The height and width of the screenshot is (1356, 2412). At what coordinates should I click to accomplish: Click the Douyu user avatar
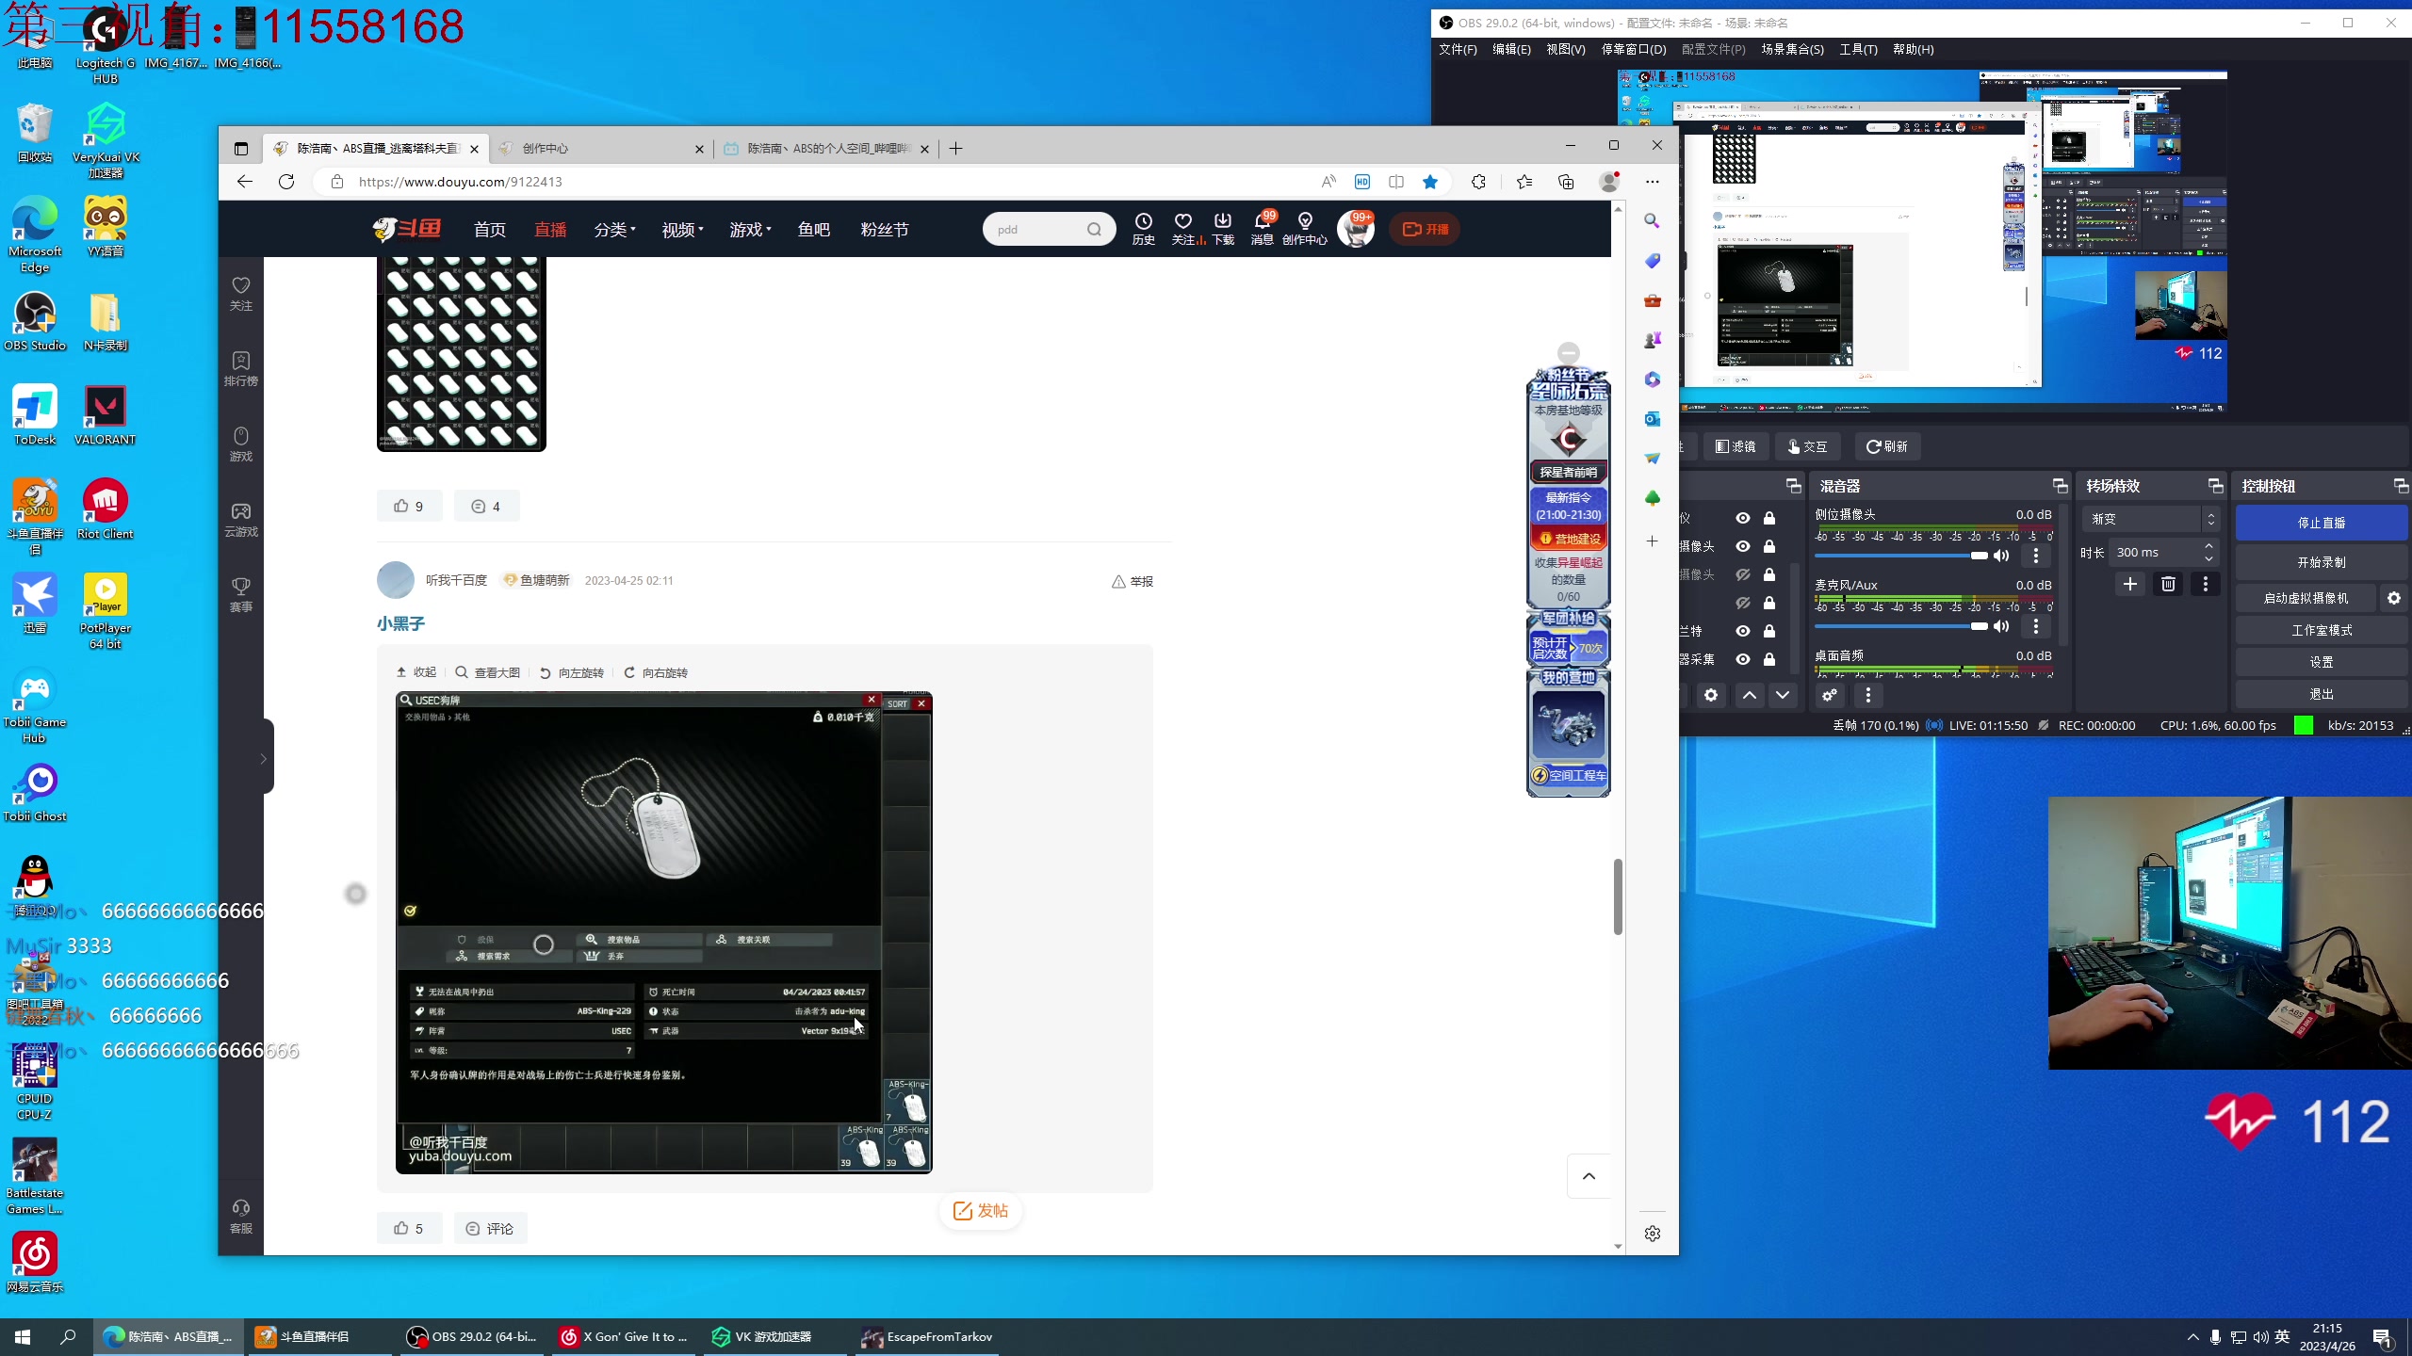(1356, 230)
